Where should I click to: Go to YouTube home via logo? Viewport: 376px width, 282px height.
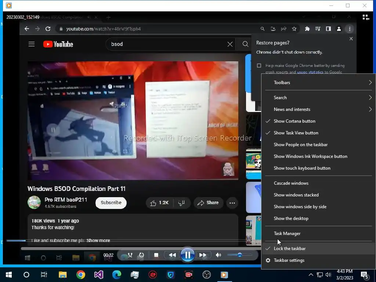(58, 44)
